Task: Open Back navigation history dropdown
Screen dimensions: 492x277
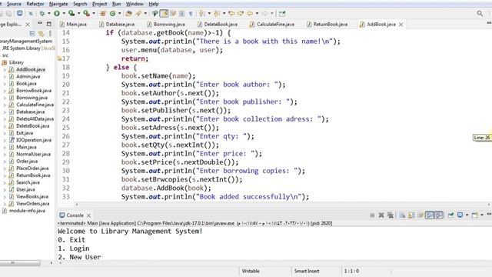Action: coord(257,14)
